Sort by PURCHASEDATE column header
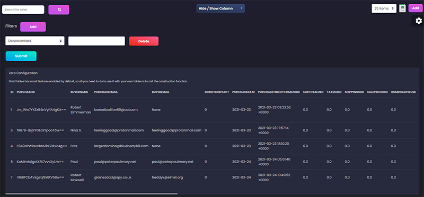 click(243, 92)
